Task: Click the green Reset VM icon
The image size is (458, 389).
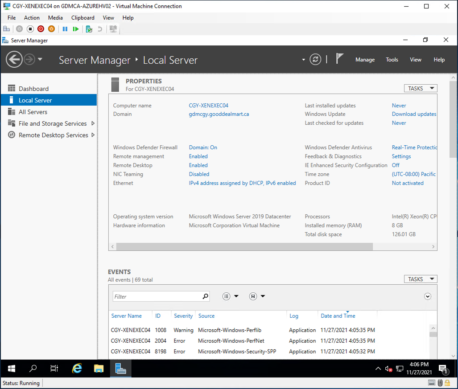Action: [x=76, y=29]
